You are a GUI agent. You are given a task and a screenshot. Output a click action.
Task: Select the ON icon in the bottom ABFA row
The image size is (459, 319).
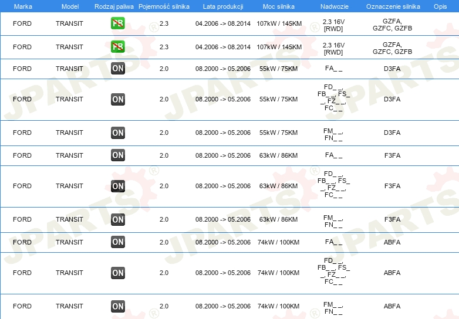click(117, 306)
